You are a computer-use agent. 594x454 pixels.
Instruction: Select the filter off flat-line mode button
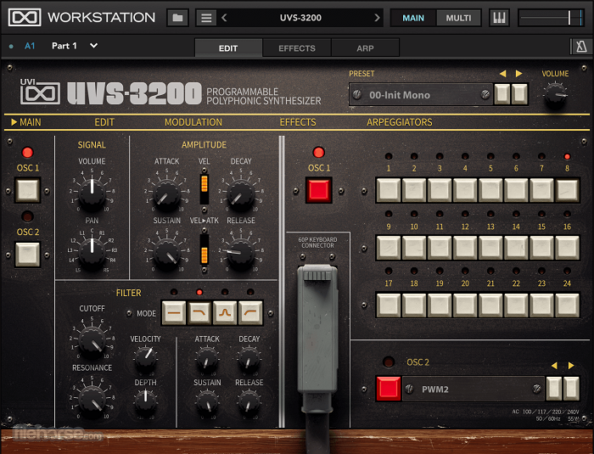click(x=174, y=313)
